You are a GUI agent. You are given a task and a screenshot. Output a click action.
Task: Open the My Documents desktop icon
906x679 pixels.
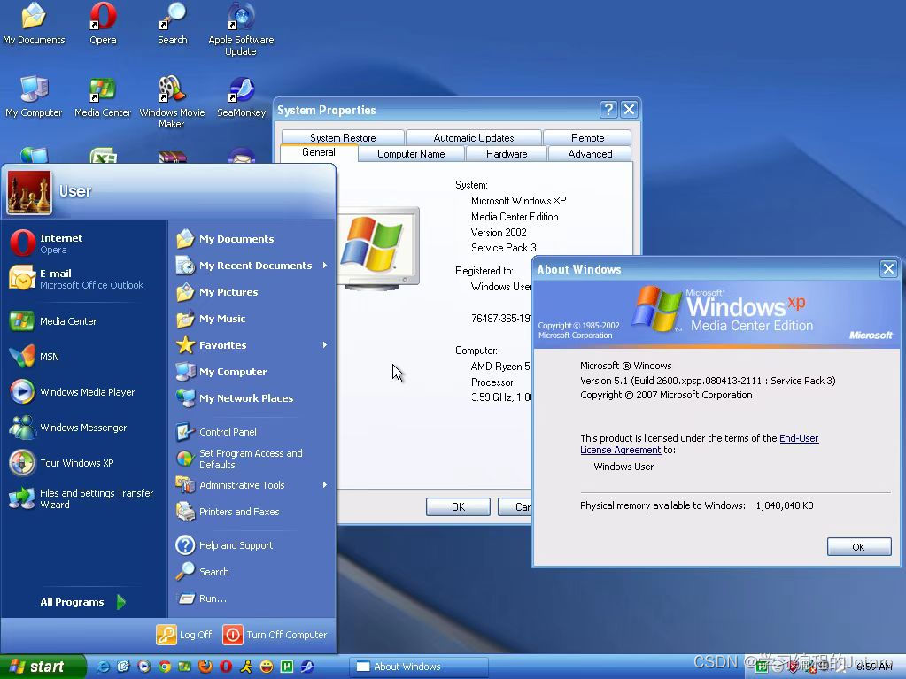pyautogui.click(x=34, y=23)
